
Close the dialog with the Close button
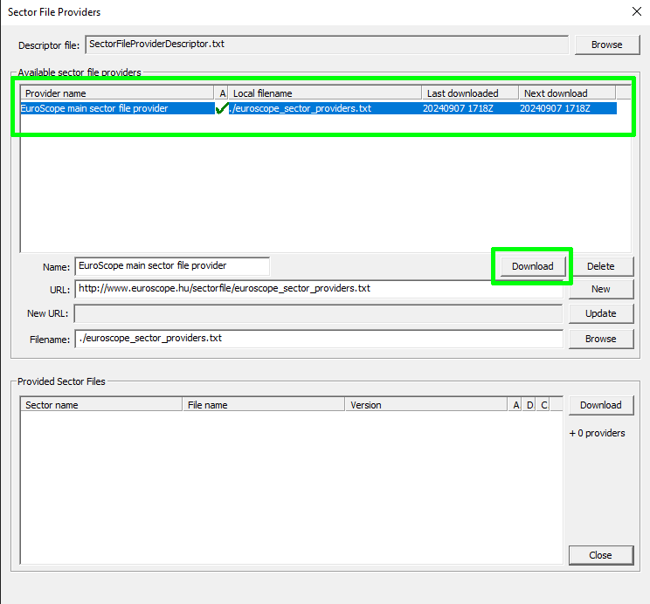click(601, 555)
